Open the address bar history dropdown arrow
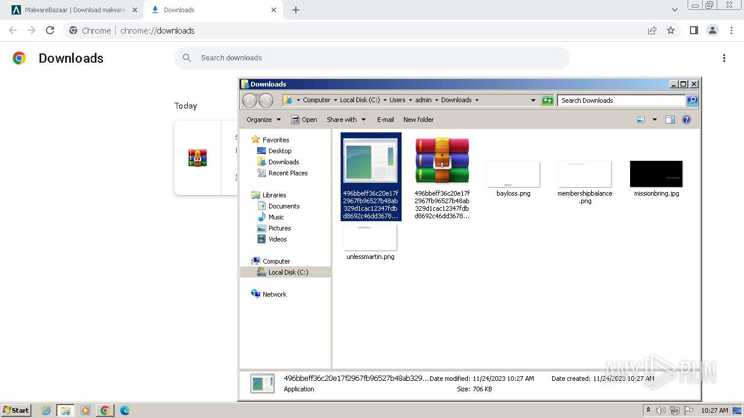Image resolution: width=744 pixels, height=418 pixels. click(x=533, y=100)
